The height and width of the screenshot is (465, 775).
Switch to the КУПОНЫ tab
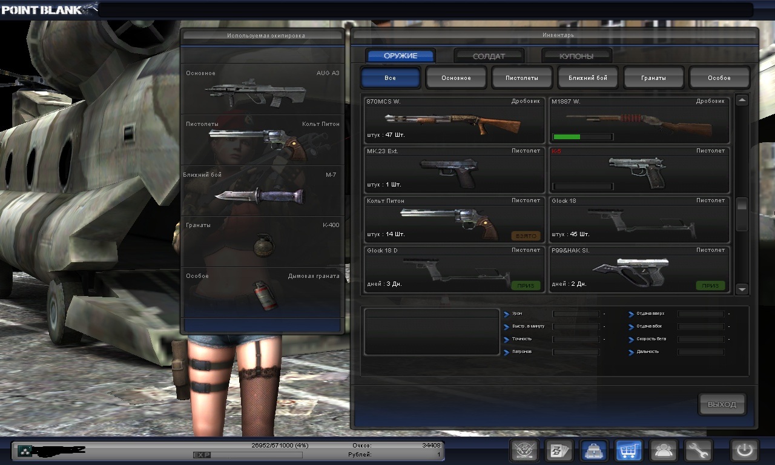[576, 56]
